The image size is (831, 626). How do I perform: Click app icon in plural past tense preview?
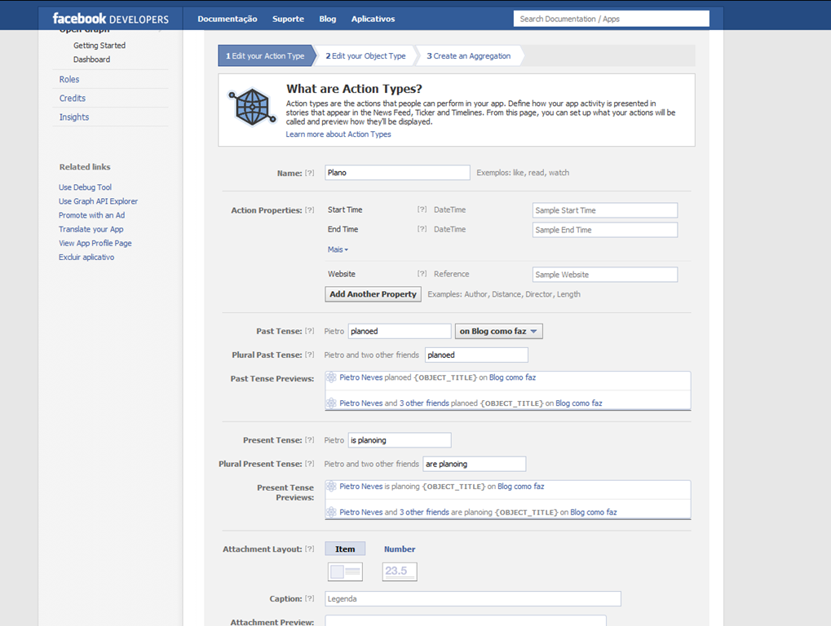point(331,403)
